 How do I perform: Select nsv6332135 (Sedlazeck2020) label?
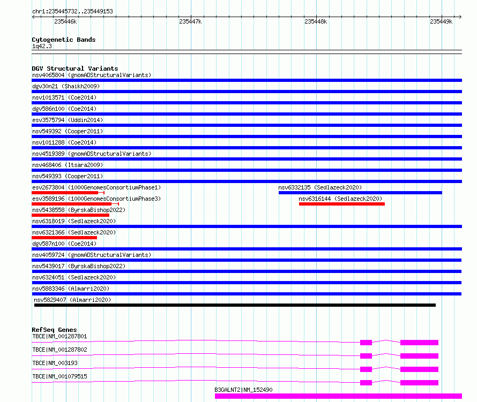click(320, 187)
